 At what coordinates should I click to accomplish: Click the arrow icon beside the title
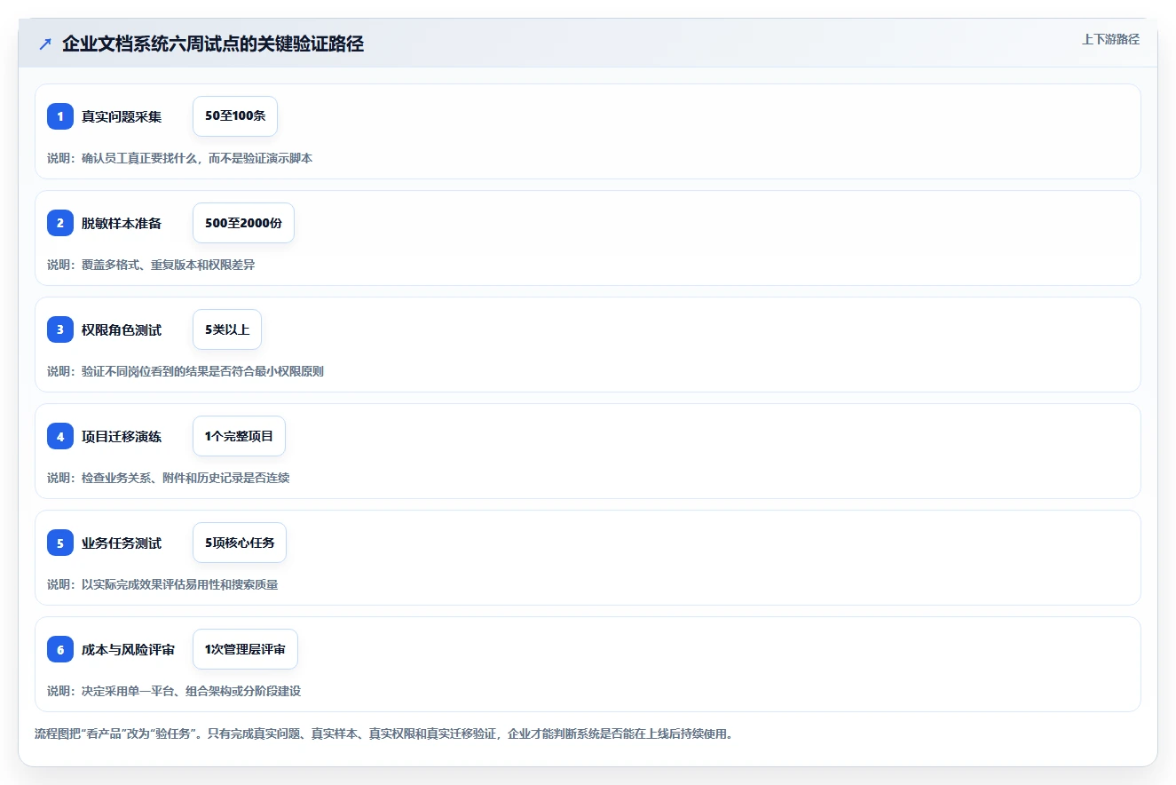pos(45,44)
